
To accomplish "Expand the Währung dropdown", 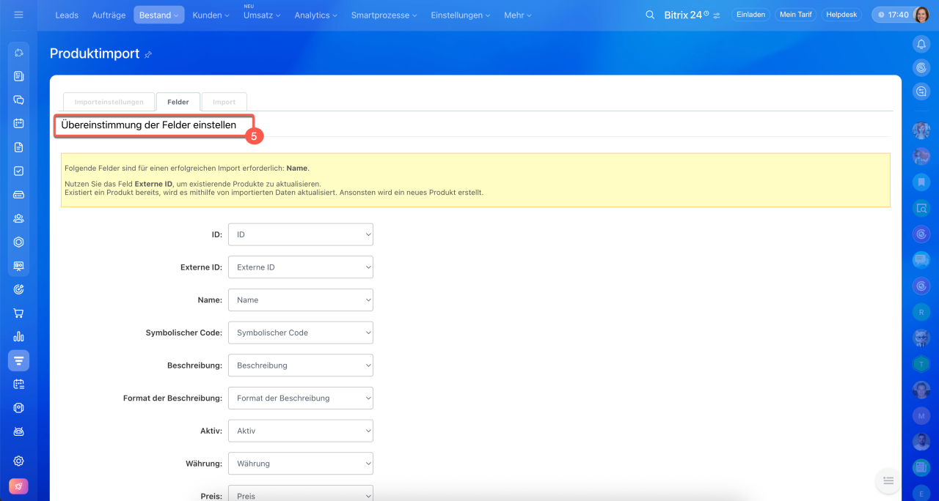I will coord(300,464).
